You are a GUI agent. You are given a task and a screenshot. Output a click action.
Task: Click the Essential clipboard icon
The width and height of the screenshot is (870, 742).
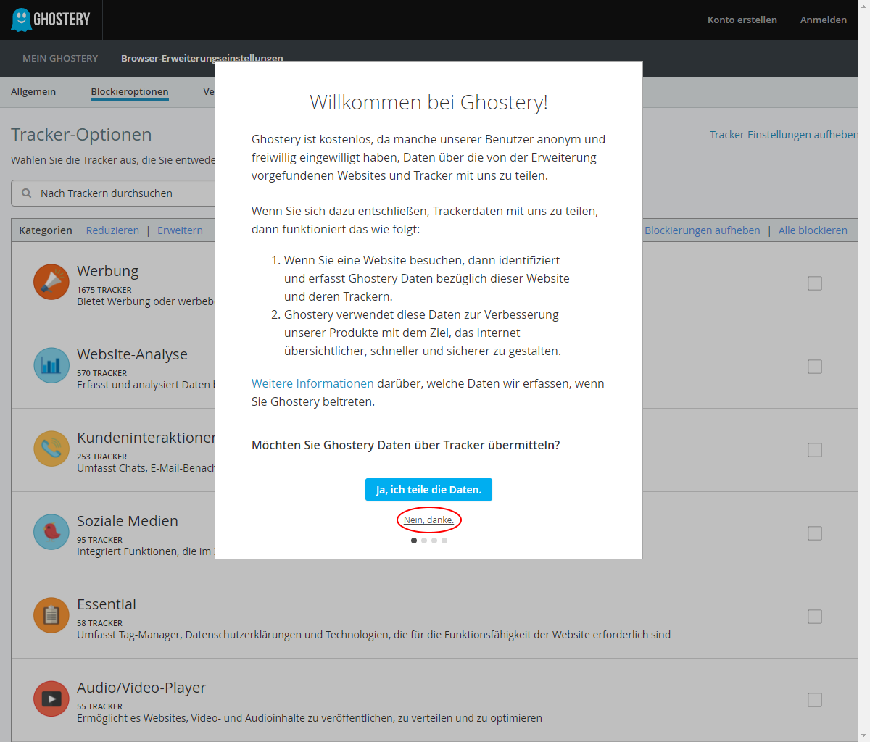coord(51,615)
